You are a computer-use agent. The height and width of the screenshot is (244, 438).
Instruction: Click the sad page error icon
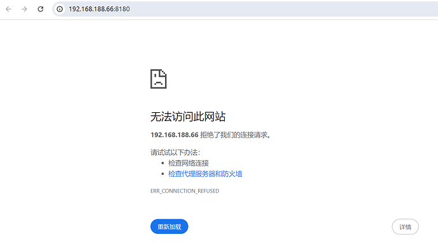point(159,79)
